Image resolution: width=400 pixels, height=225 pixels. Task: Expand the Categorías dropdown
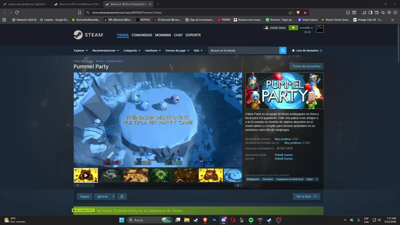tap(132, 50)
